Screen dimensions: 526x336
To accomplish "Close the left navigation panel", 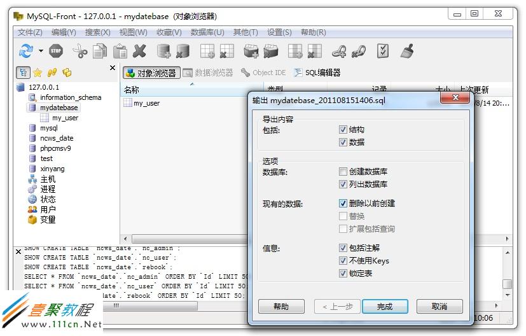I will [x=113, y=68].
